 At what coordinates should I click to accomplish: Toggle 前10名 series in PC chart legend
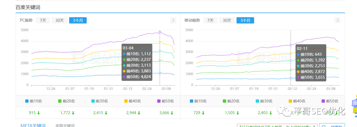click(x=33, y=101)
